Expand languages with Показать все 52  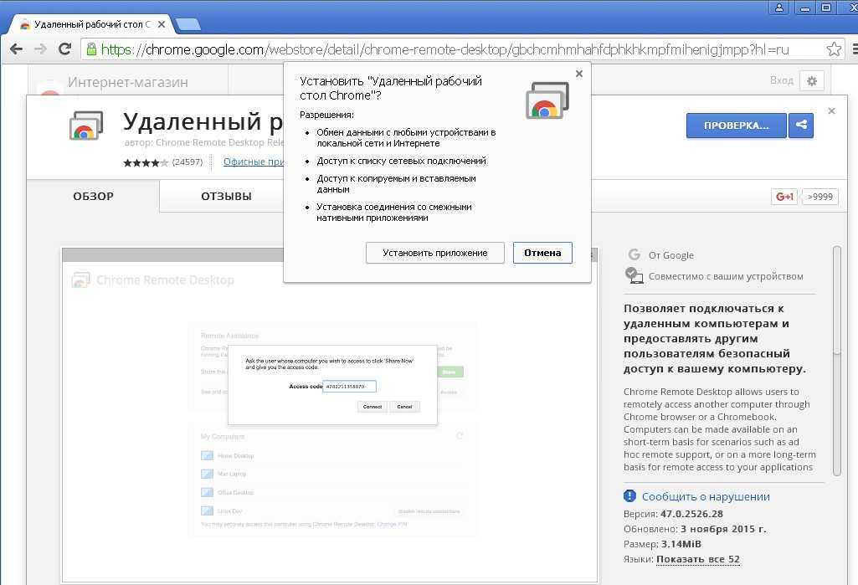(x=697, y=559)
